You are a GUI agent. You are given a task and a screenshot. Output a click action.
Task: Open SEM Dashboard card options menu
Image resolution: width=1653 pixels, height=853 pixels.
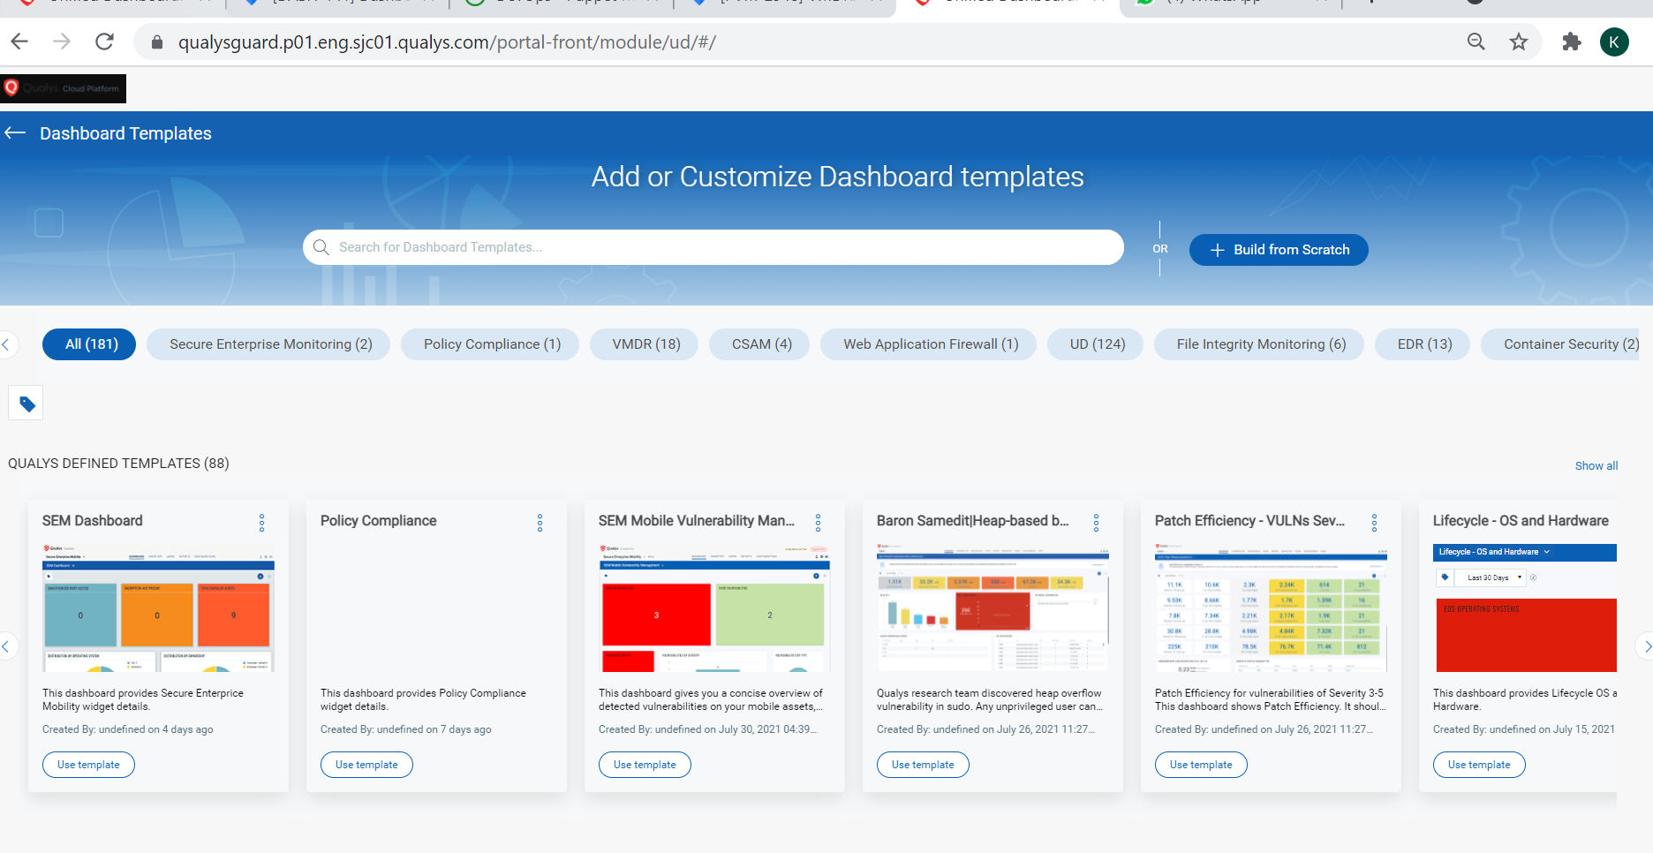261,523
